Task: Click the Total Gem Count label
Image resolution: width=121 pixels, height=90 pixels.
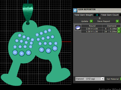Action: [110, 15]
